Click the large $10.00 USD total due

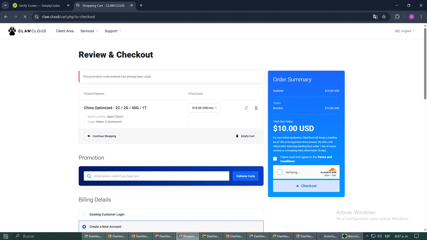coord(293,129)
